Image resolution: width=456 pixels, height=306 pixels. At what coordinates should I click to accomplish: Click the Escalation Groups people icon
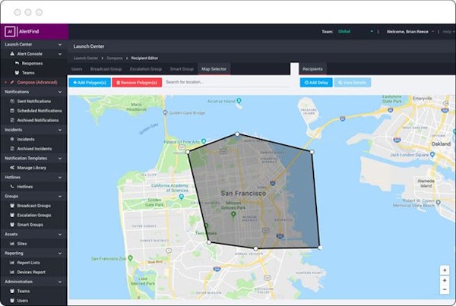point(12,215)
